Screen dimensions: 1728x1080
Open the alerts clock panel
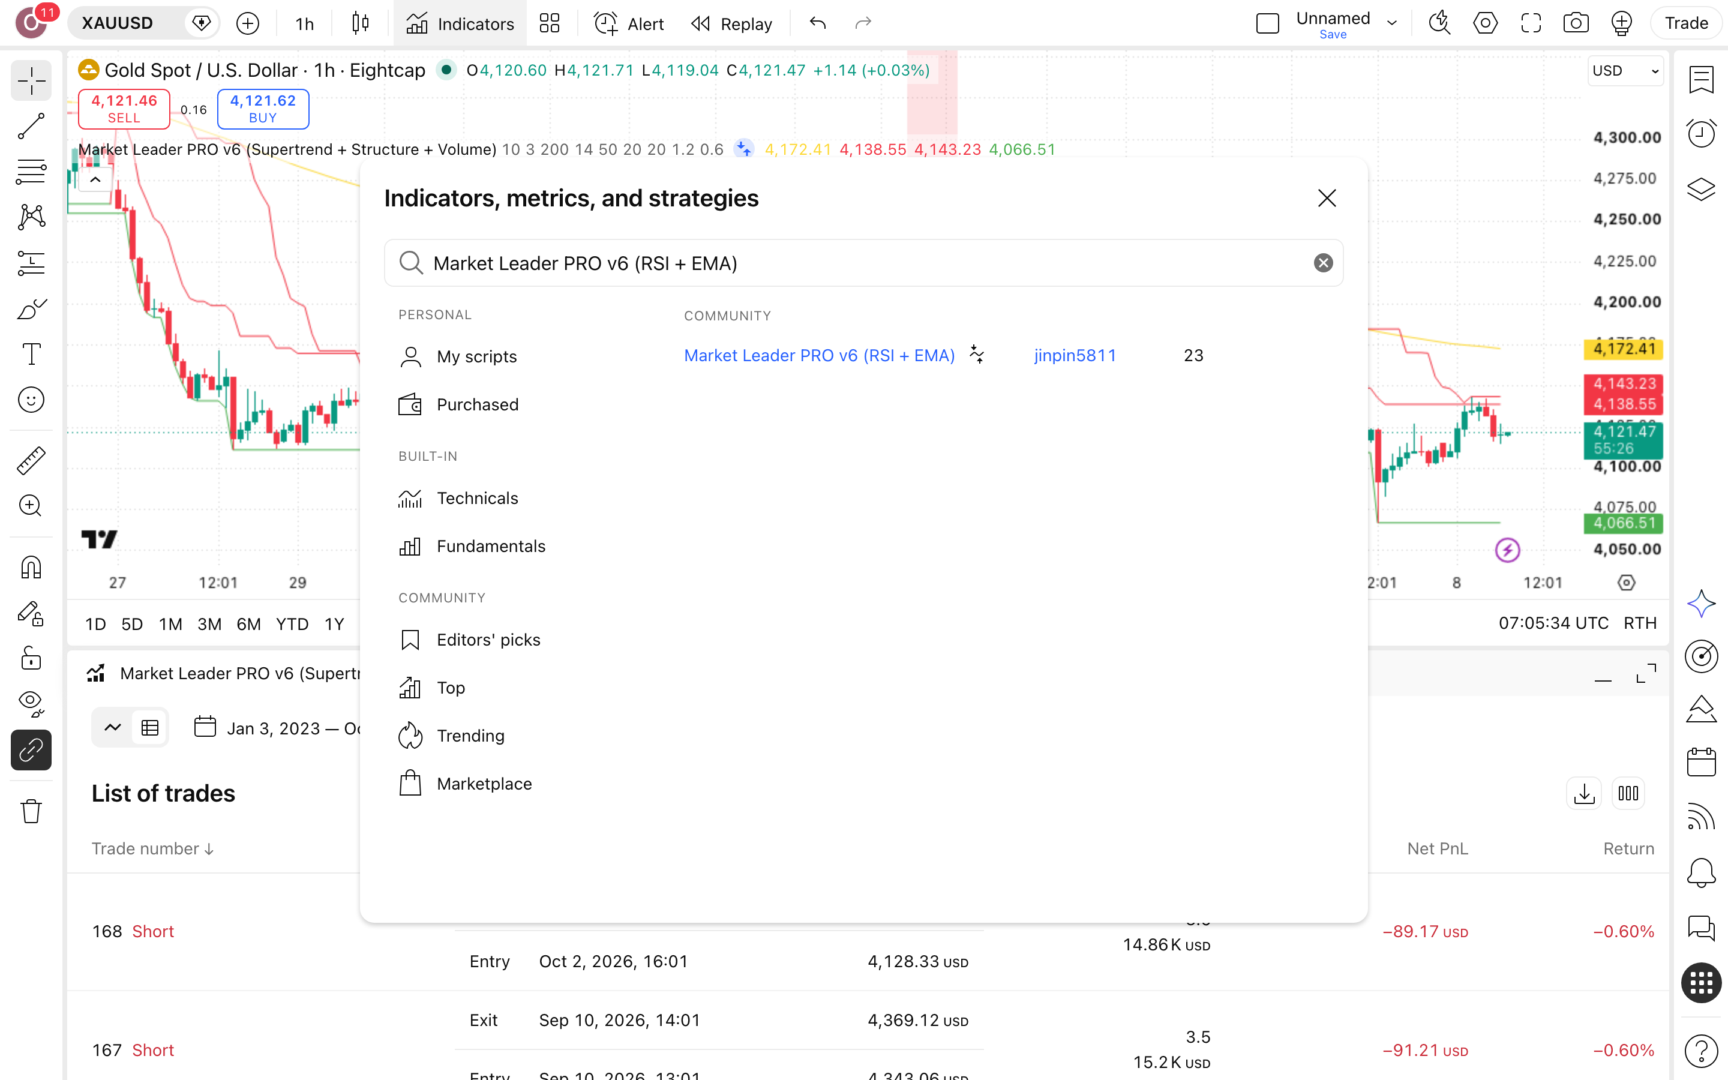(x=1701, y=134)
